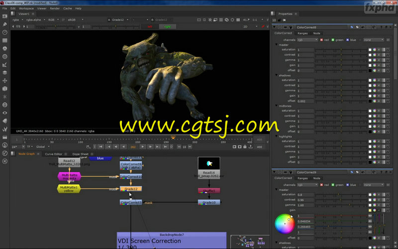The height and width of the screenshot is (249, 398).
Task: Click color wheel button for master saturation in ColorCorrect8
Action: [375, 50]
